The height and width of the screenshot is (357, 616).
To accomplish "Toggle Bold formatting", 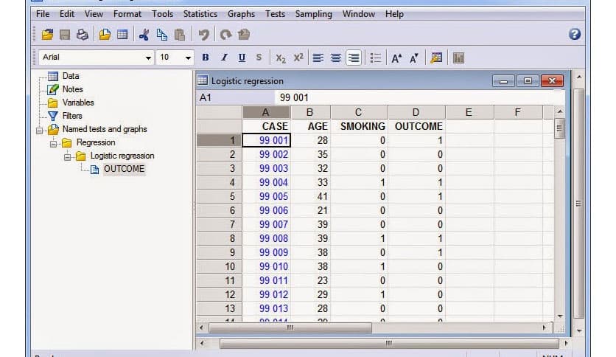I will (205, 58).
